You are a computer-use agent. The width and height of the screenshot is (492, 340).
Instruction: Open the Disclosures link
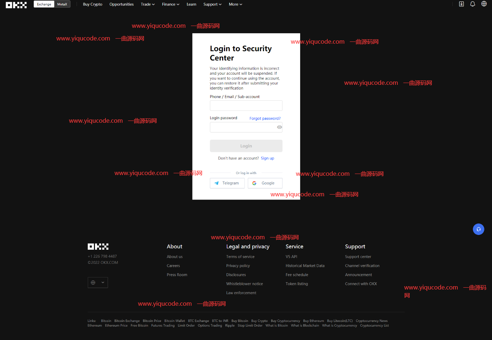[x=236, y=275]
